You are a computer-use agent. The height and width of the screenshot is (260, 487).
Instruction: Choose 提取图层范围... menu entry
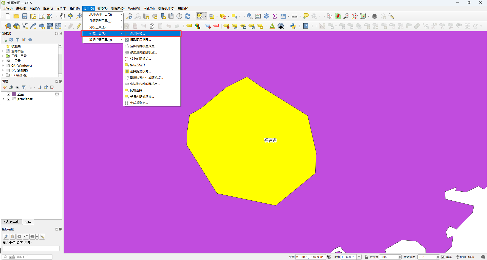(152, 40)
